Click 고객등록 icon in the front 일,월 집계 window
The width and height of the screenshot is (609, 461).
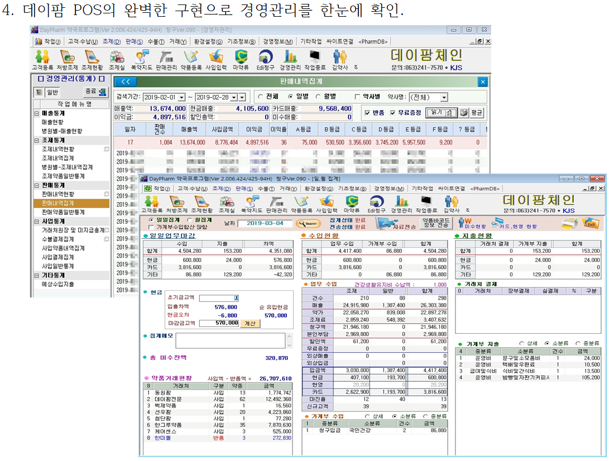[x=151, y=204]
